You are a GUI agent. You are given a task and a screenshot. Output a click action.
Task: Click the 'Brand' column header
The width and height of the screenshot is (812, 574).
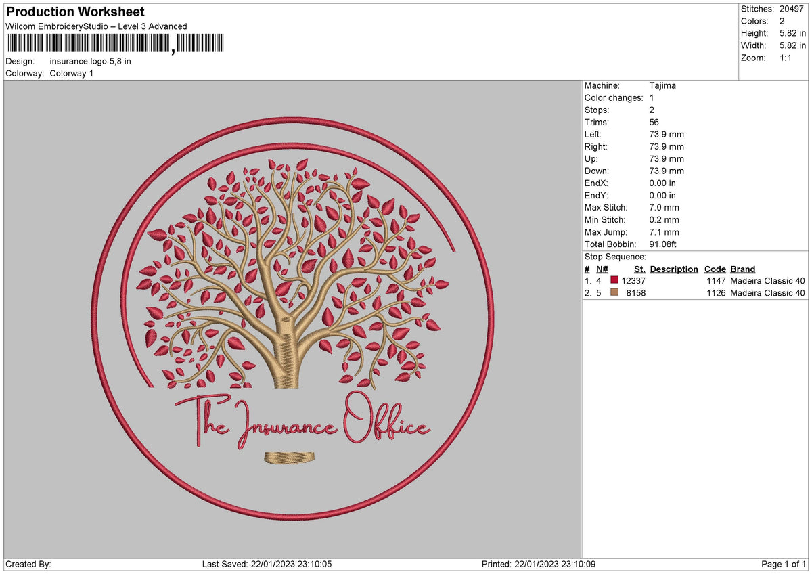pyautogui.click(x=743, y=269)
